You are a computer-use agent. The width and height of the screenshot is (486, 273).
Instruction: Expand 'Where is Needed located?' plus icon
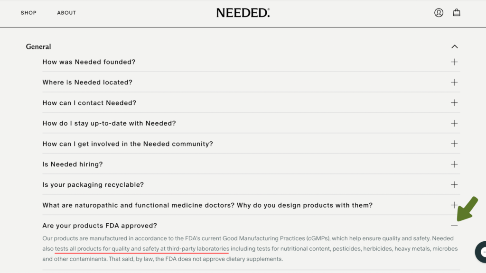tap(454, 82)
